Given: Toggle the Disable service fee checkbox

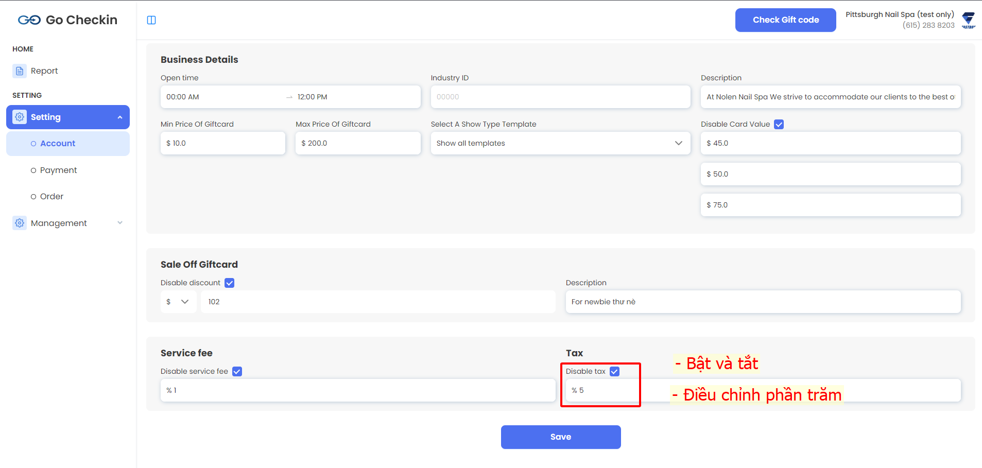Looking at the screenshot, I should click(x=237, y=372).
